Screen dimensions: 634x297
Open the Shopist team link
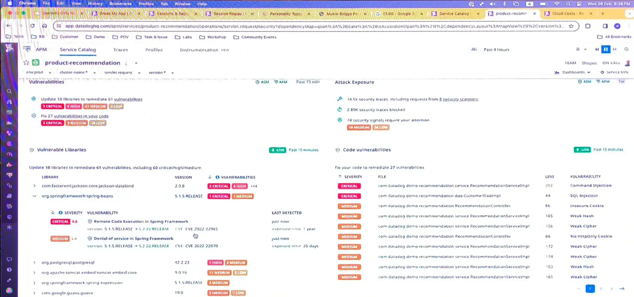[589, 63]
